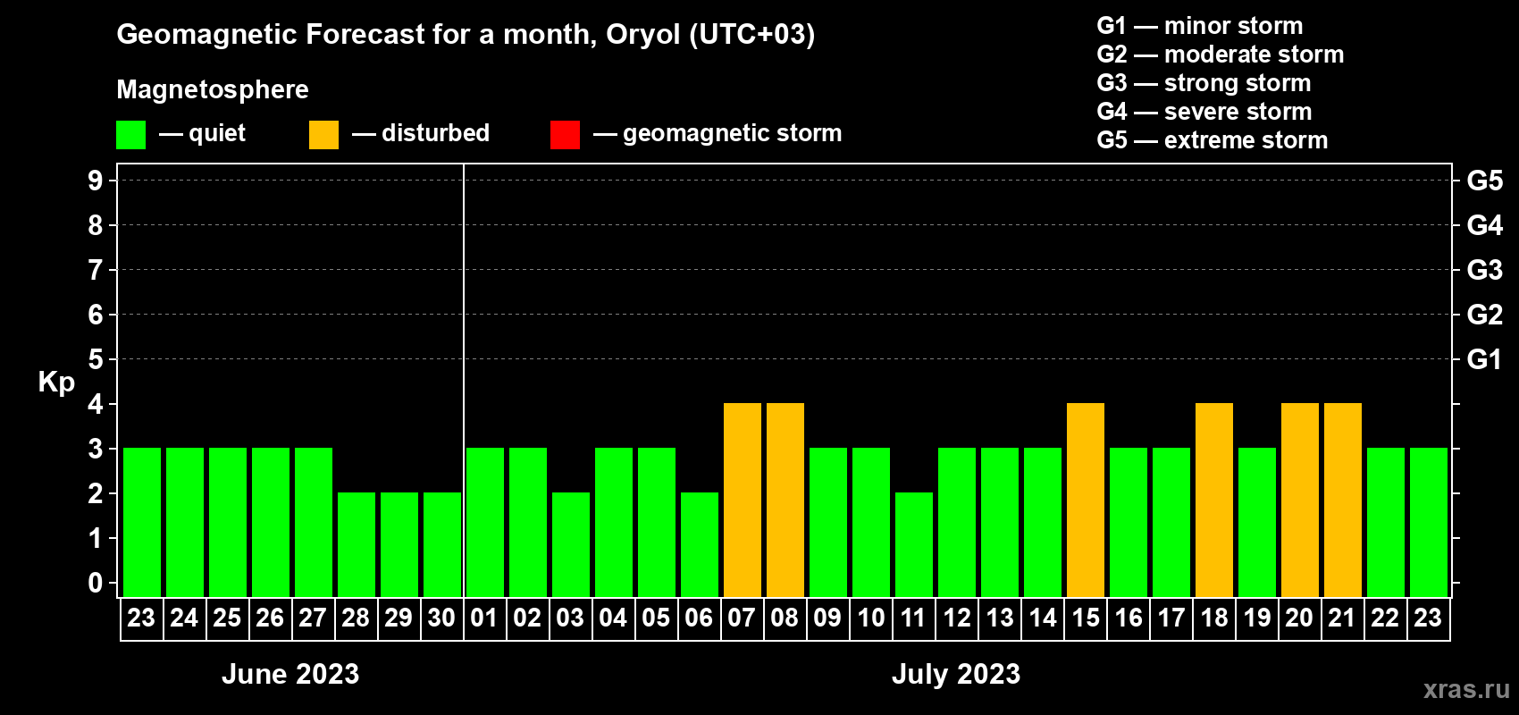Click the Kp axis value 9
The height and width of the screenshot is (715, 1519).
point(96,181)
